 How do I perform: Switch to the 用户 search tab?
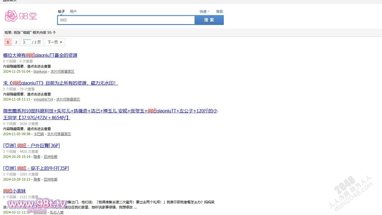[x=73, y=12]
